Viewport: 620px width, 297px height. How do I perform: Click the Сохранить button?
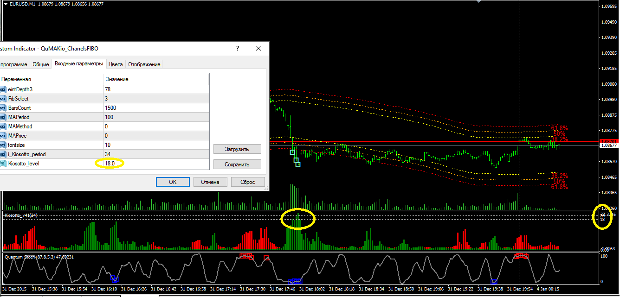coord(237,164)
